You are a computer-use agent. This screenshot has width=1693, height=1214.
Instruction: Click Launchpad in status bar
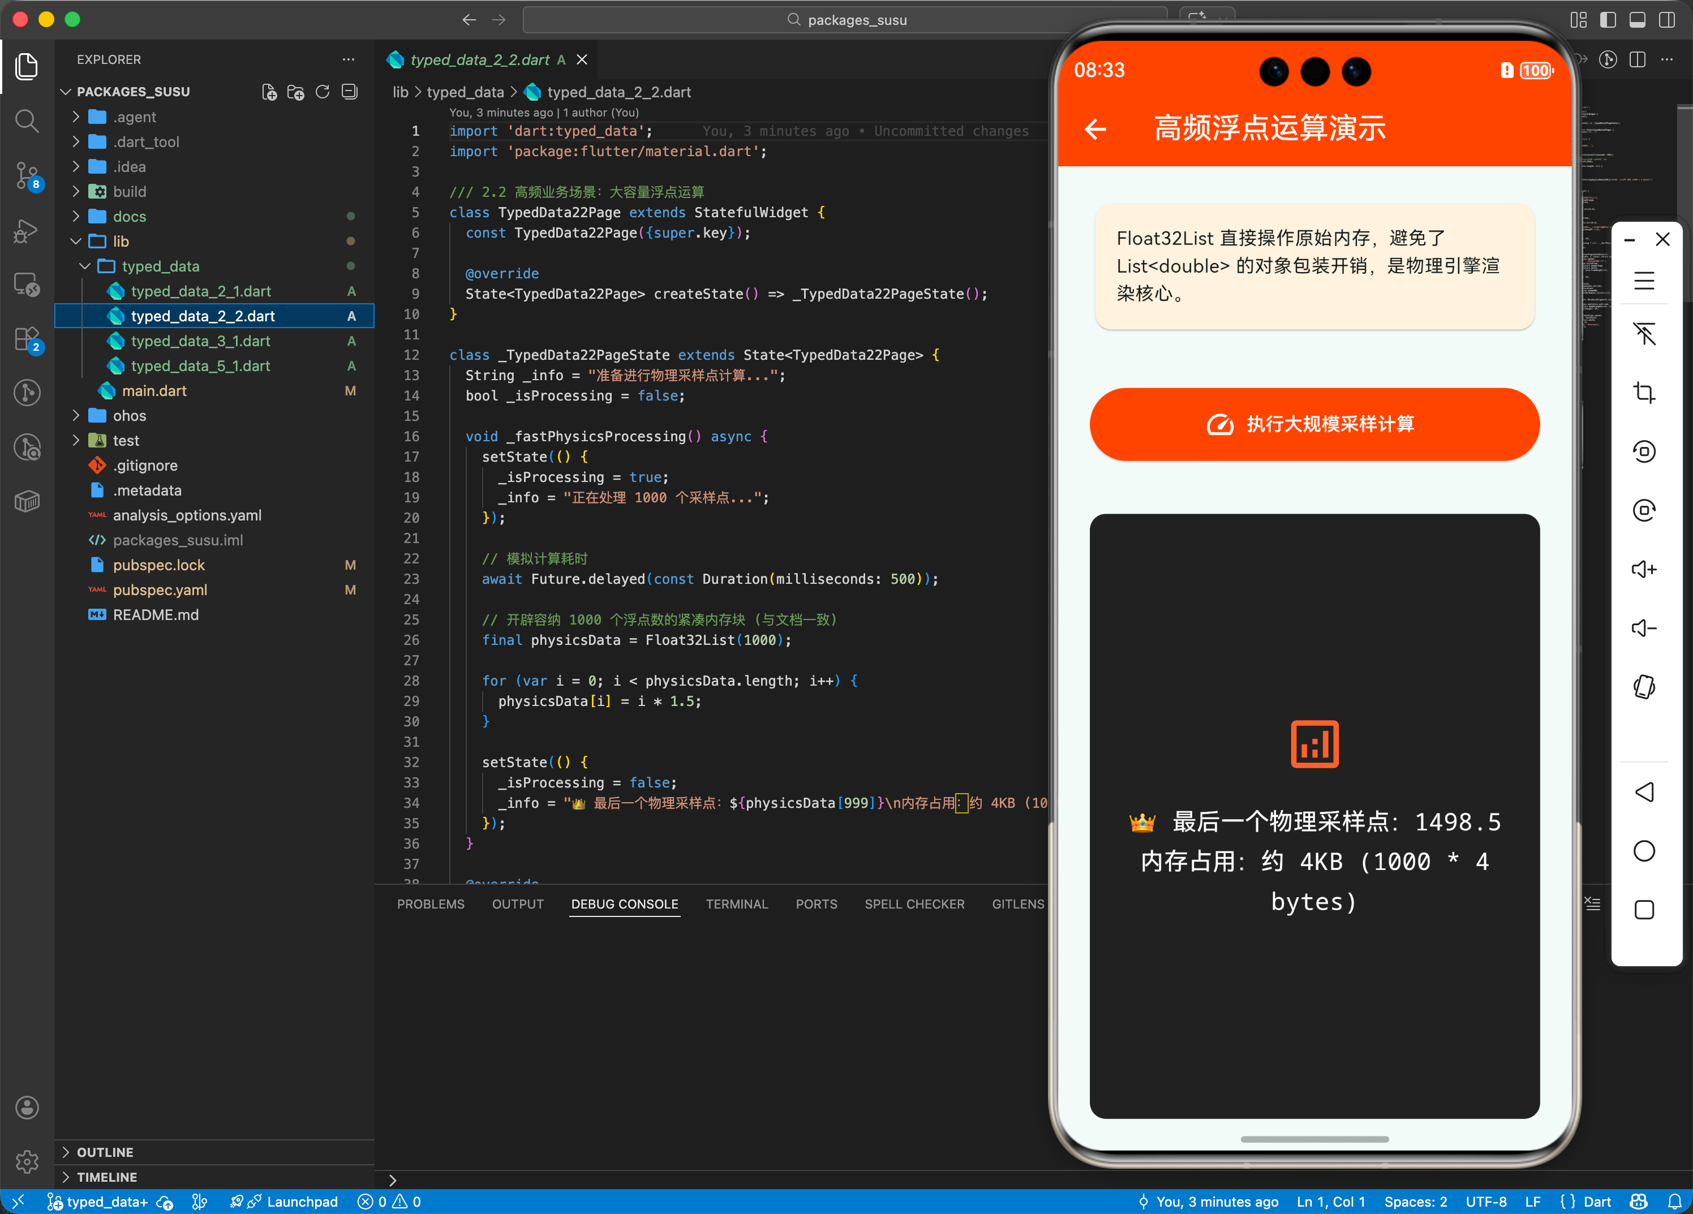[x=302, y=1202]
